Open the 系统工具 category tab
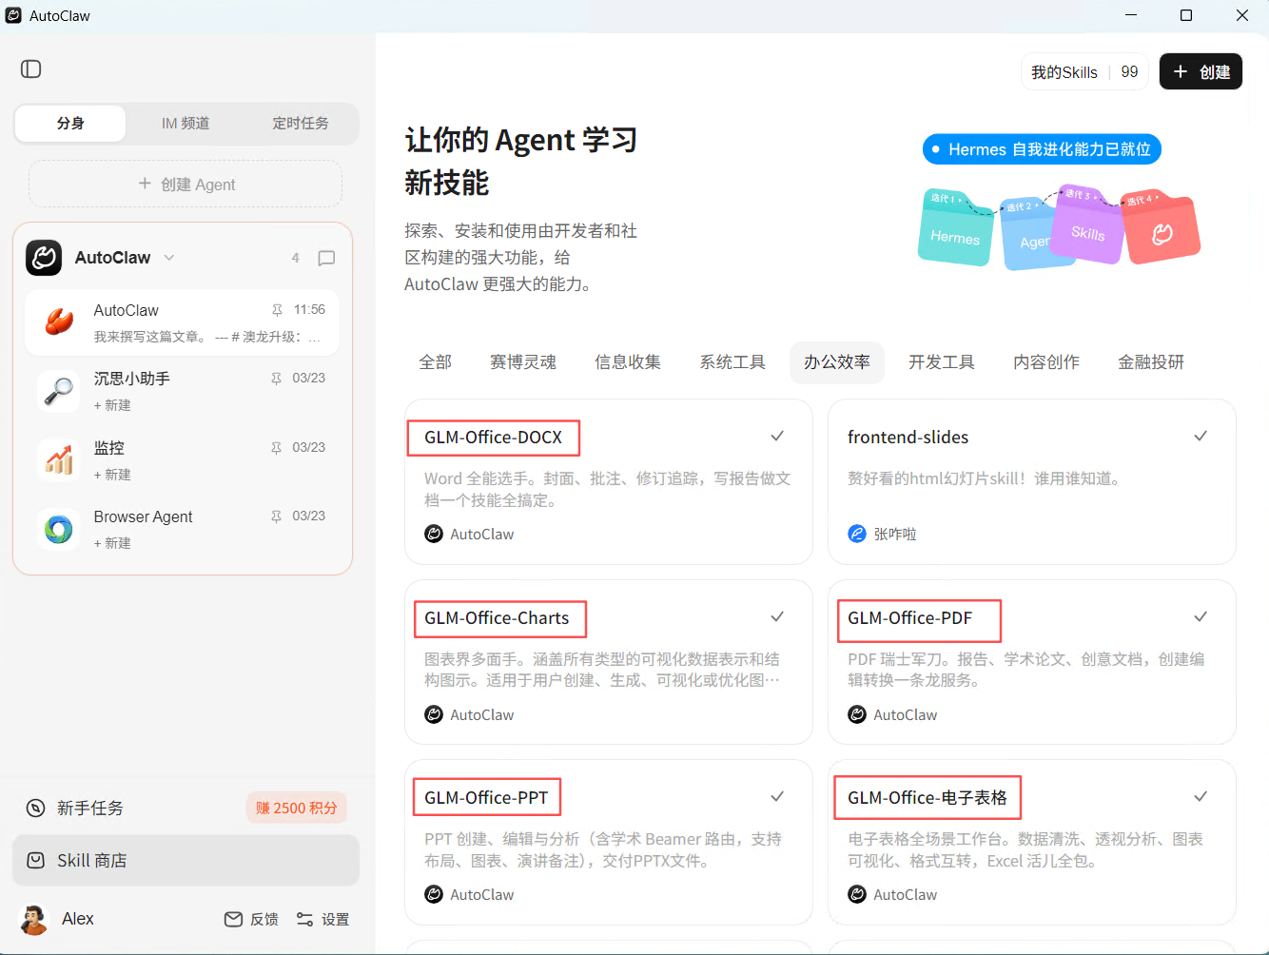This screenshot has width=1269, height=955. (732, 362)
